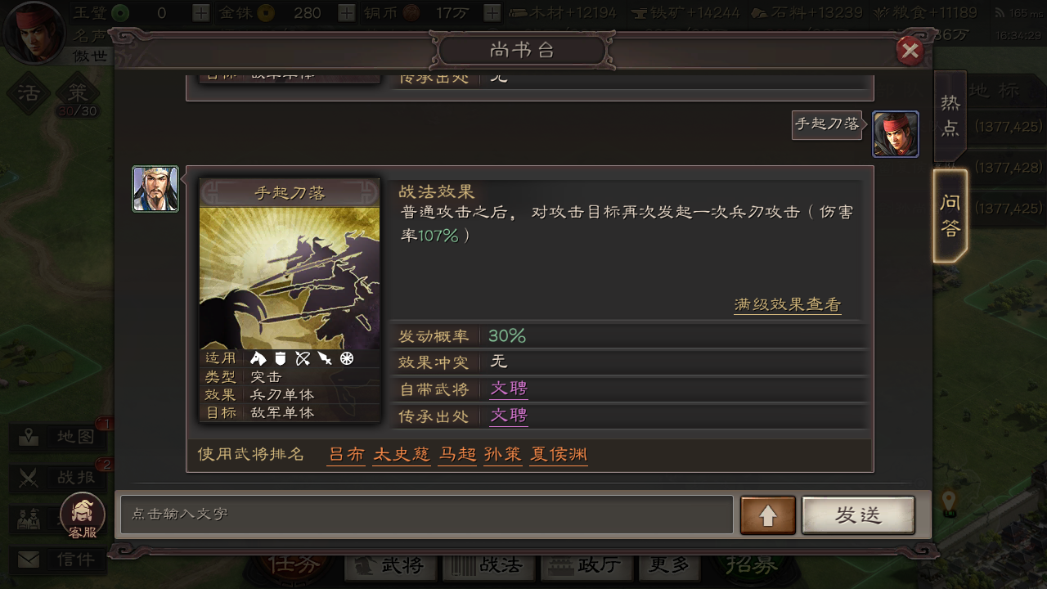The height and width of the screenshot is (589, 1047).
Task: Open the 手起刀落 chat message bubble
Action: click(827, 124)
